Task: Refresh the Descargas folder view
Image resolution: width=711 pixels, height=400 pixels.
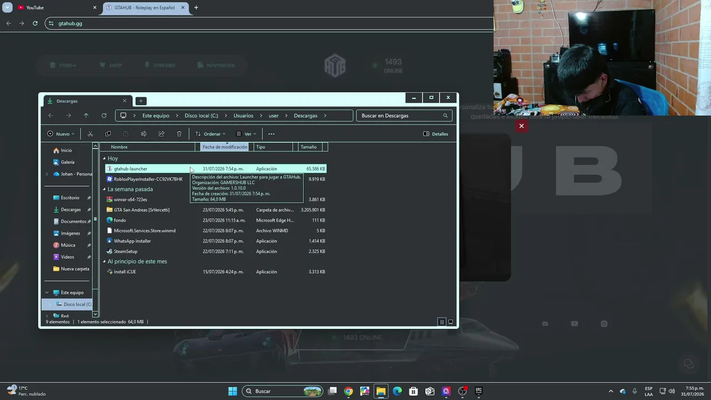Action: tap(104, 116)
